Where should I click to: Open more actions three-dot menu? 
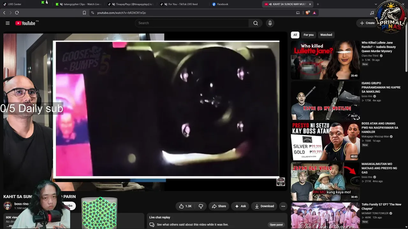tap(283, 206)
